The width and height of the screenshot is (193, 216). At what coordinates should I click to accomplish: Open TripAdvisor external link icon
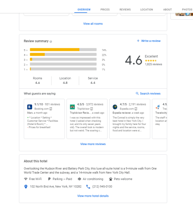click(x=91, y=109)
